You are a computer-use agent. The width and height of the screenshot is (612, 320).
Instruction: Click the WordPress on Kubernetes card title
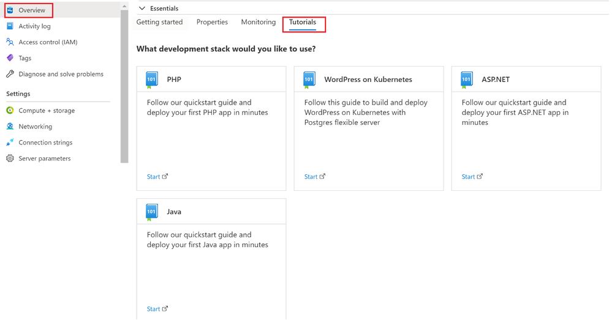pos(368,80)
